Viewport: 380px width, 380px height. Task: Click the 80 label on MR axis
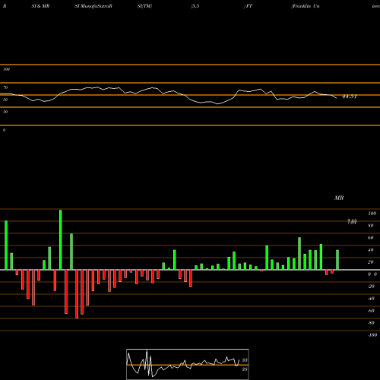click(371, 226)
